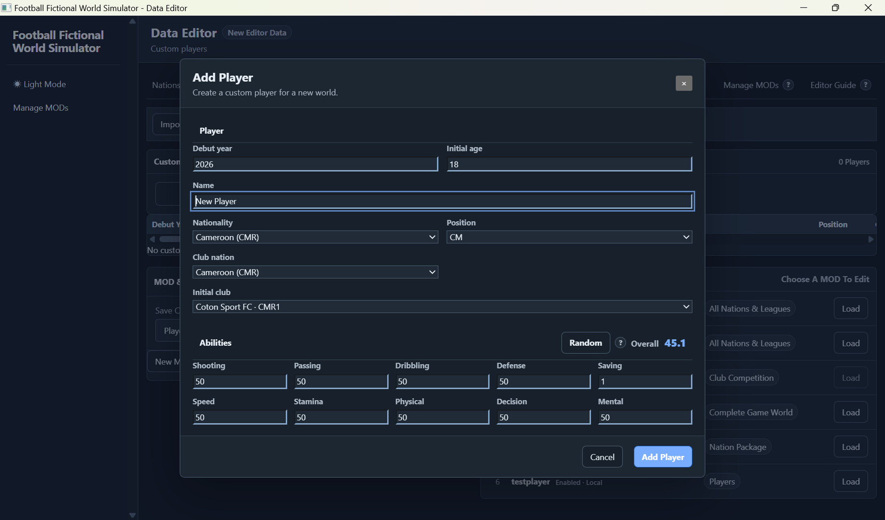Click the help icon beside Editor Guide

865,85
